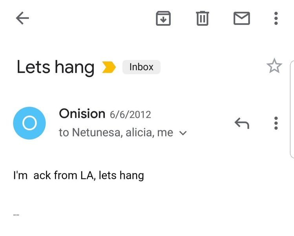
Task: Star the Lets hang conversation
Action: (x=274, y=66)
